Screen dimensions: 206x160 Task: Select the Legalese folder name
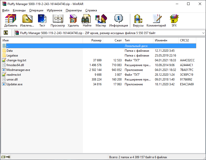tap(12, 56)
